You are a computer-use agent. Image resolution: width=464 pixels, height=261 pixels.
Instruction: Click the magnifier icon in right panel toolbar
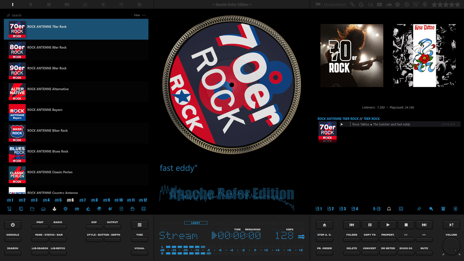431,209
